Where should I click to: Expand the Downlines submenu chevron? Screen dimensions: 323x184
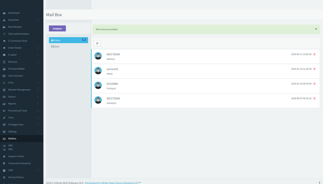pos(38,20)
